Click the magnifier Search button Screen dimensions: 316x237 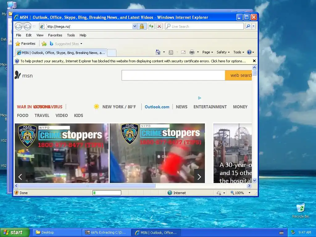(x=248, y=26)
